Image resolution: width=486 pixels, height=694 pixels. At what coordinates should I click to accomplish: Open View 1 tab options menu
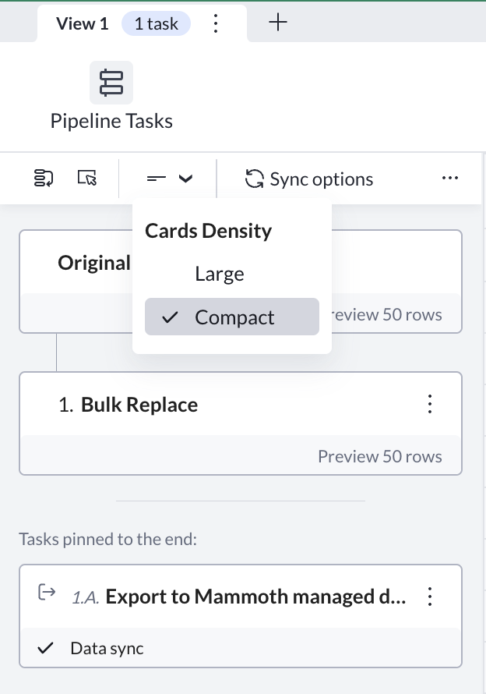[x=216, y=24]
